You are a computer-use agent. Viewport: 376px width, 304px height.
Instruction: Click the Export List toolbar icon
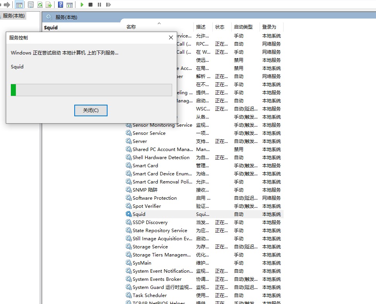pyautogui.click(x=49, y=5)
